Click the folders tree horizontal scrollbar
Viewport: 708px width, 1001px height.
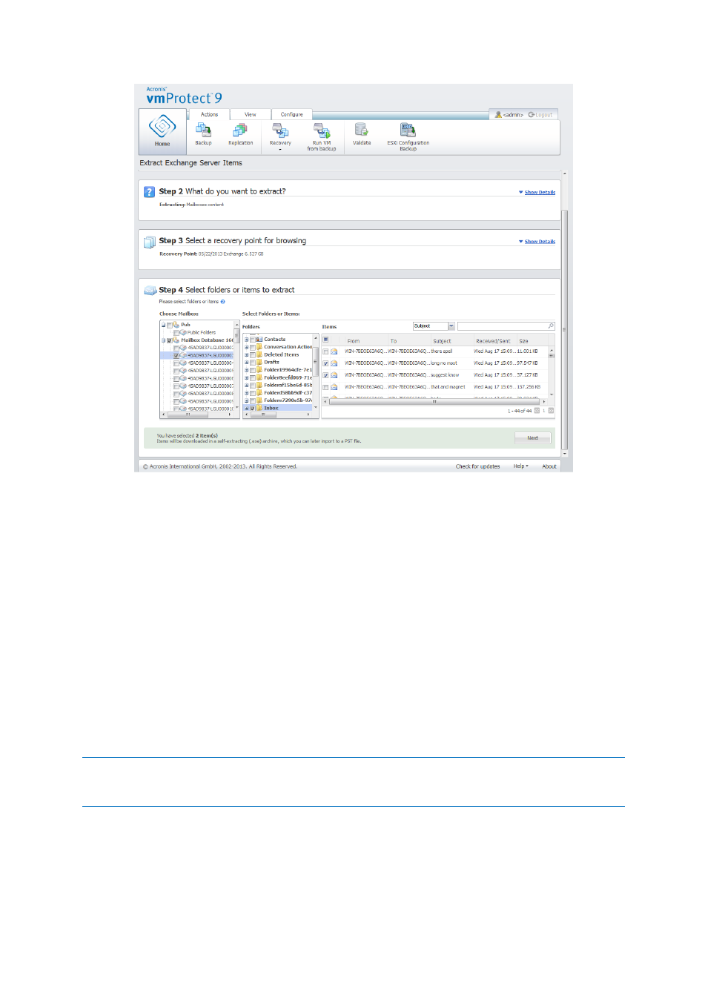pyautogui.click(x=263, y=415)
